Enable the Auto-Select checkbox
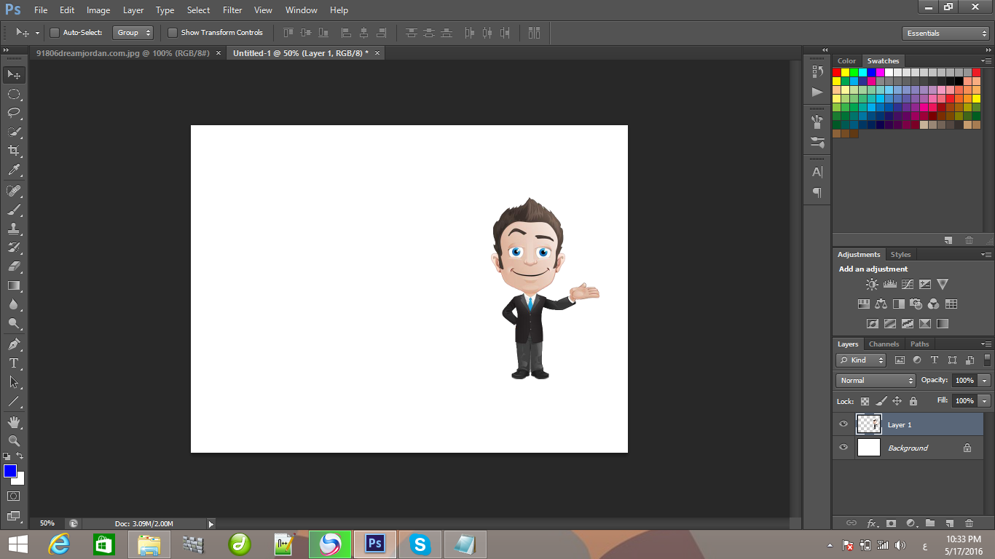 (x=55, y=33)
